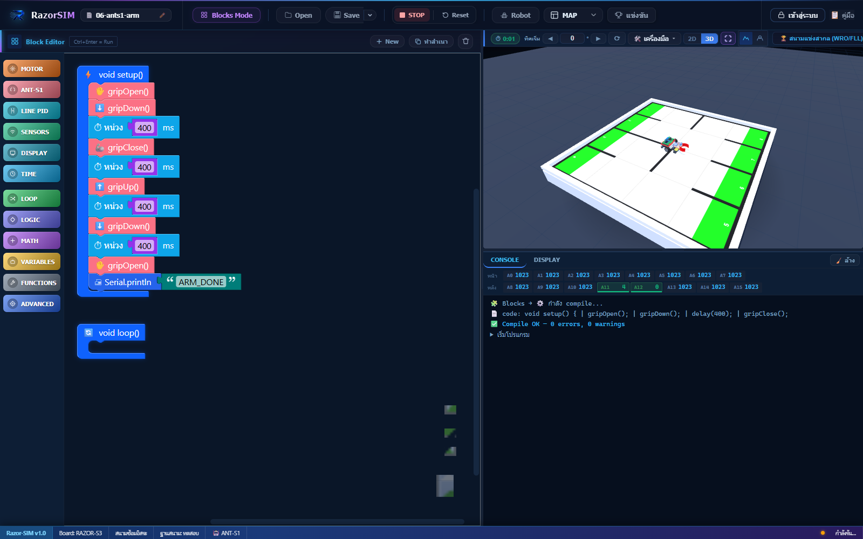Create a New block program
Screen dimensions: 863x539
[x=387, y=42]
